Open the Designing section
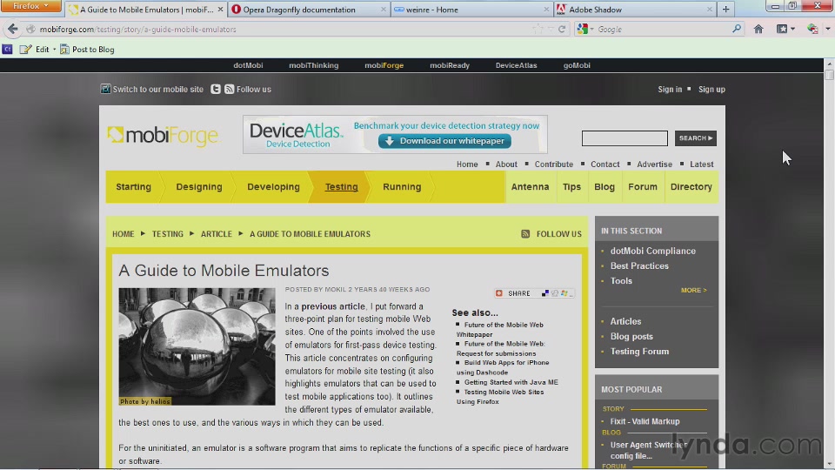The height and width of the screenshot is (470, 835). click(199, 187)
